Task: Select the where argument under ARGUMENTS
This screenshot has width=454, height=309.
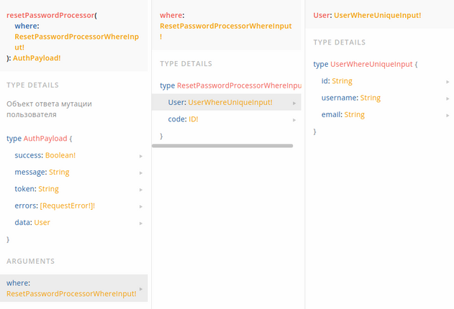Action: 74,288
